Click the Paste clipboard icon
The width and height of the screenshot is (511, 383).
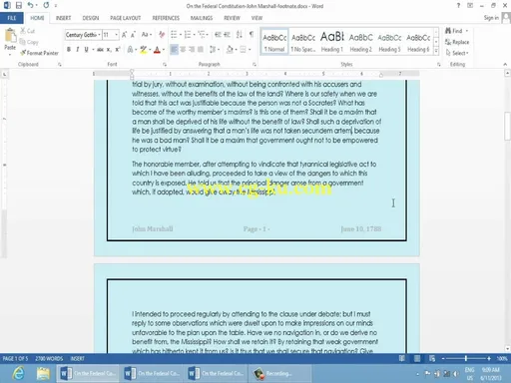[x=10, y=36]
